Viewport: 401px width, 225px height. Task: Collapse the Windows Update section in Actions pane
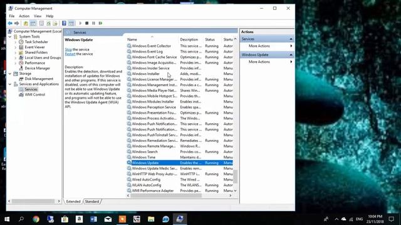click(291, 55)
